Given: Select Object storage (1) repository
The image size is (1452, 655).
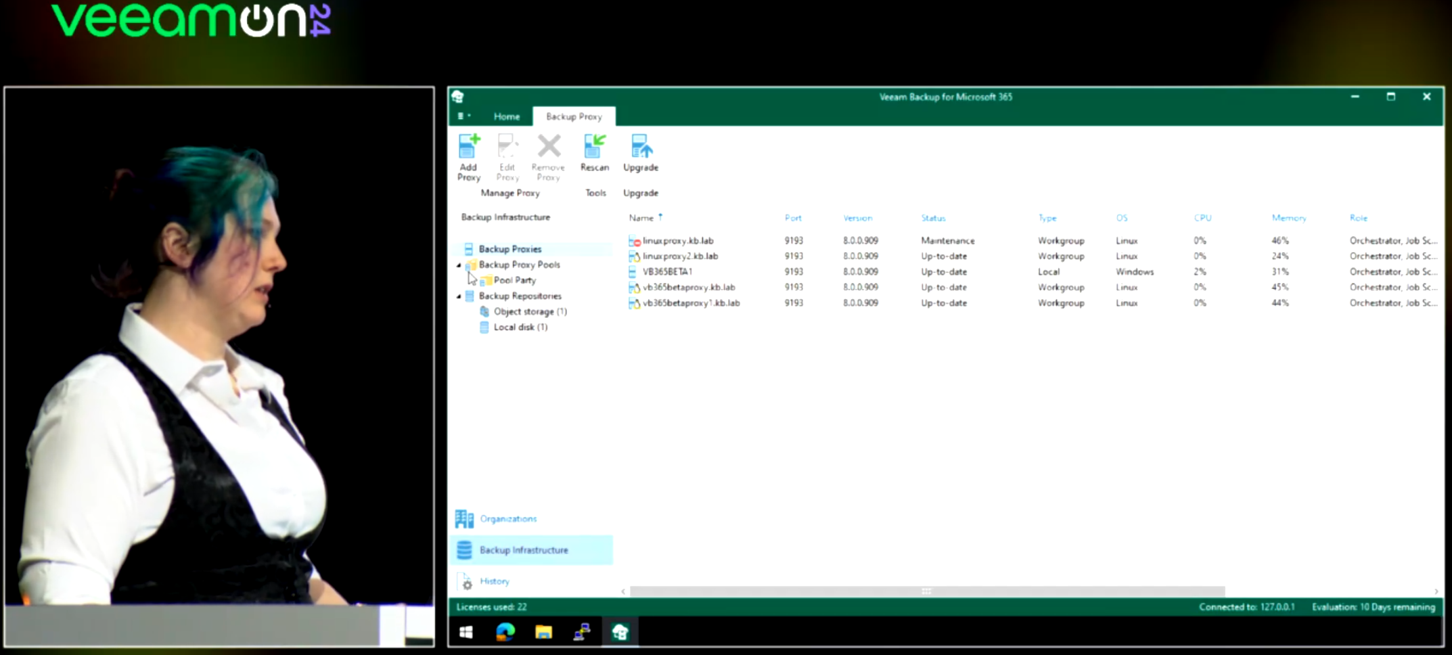Looking at the screenshot, I should [530, 311].
